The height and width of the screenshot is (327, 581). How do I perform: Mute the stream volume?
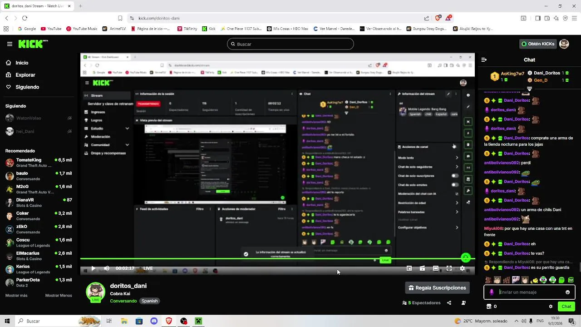107,268
